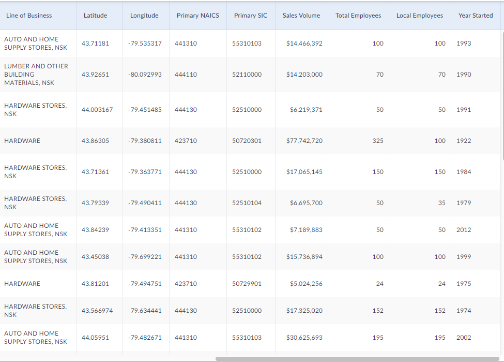This screenshot has height=362, width=504.
Task: Select the longitude value -80.092993
Action: click(x=145, y=75)
